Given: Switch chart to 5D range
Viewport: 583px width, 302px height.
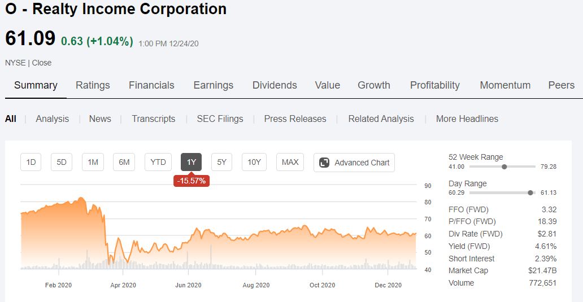Looking at the screenshot, I should click(x=62, y=163).
